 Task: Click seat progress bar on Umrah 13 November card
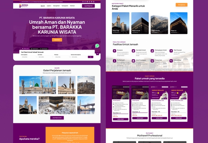point(179,113)
